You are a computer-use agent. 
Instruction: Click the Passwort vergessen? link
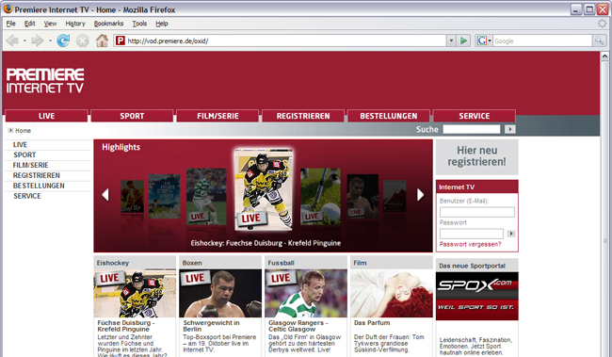[470, 244]
